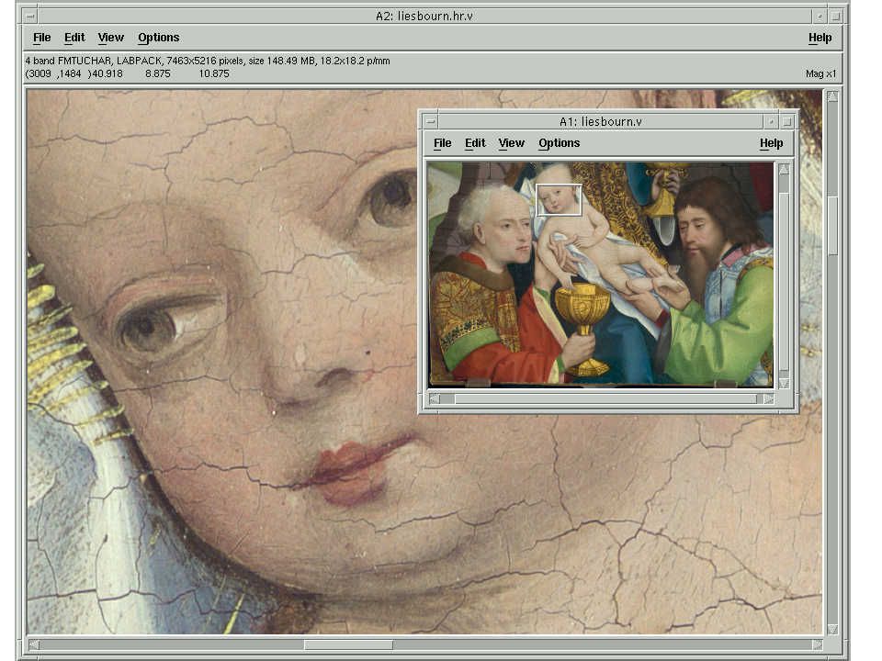Minimize the A1 liesbourn.v window
Image resolution: width=882 pixels, height=661 pixels.
(771, 121)
